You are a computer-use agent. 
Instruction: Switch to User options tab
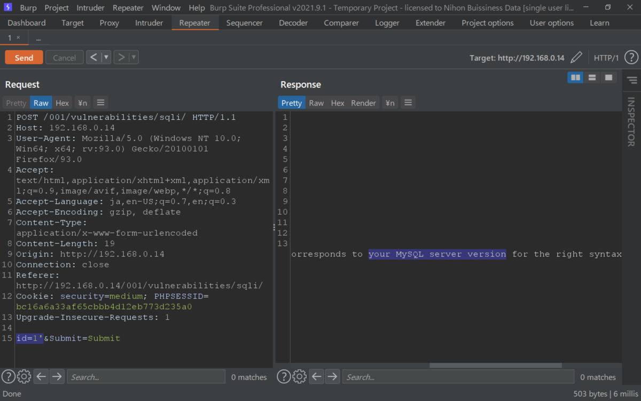point(552,23)
